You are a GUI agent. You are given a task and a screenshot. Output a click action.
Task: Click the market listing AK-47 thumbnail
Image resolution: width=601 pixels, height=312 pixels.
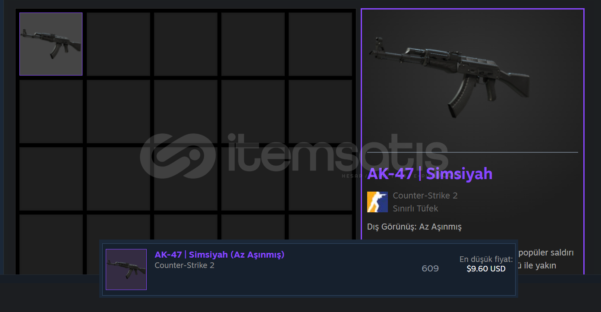[x=126, y=269]
